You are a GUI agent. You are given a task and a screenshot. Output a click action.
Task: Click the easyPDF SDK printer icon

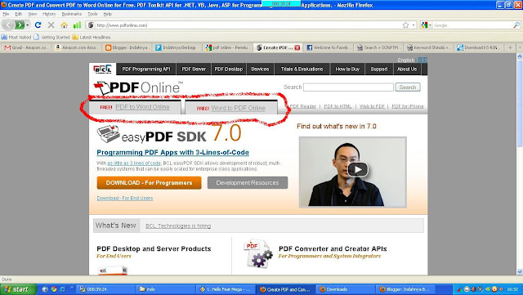109,134
